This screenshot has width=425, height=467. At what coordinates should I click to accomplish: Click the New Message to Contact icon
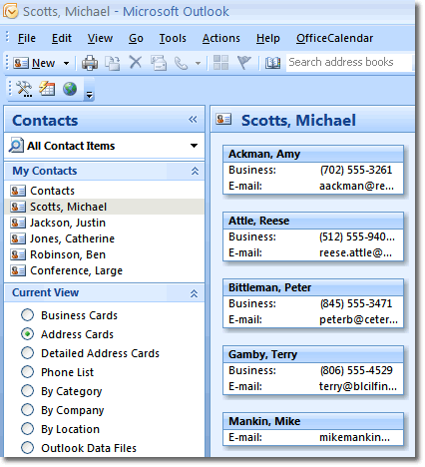pos(159,63)
